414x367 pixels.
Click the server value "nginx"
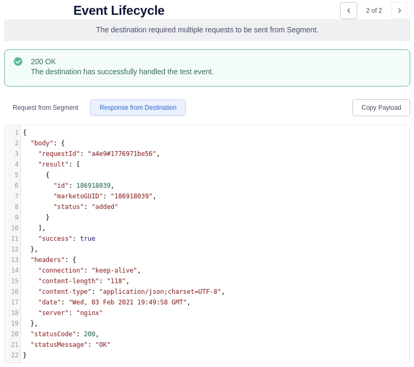point(89,313)
